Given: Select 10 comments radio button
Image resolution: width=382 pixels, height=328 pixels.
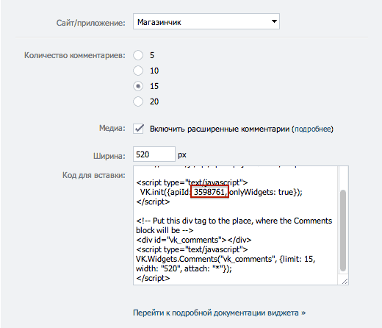Looking at the screenshot, I should point(138,71).
